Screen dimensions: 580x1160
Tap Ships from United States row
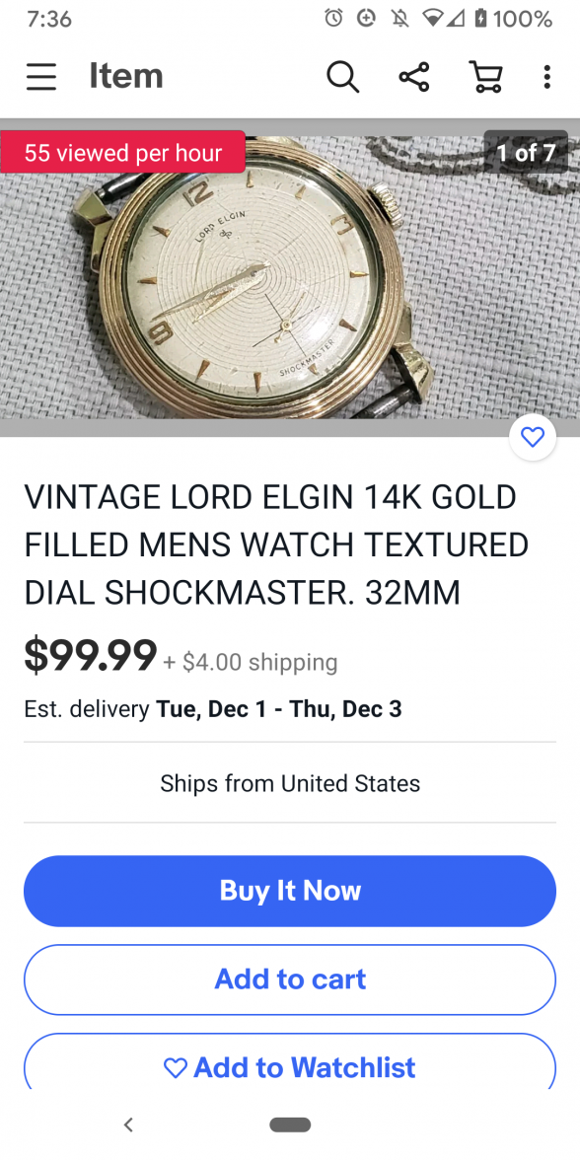[x=290, y=783]
